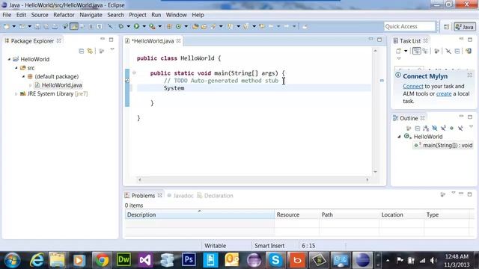The height and width of the screenshot is (269, 479).
Task: Click Collapse All icon in Outline view
Action: 418,128
